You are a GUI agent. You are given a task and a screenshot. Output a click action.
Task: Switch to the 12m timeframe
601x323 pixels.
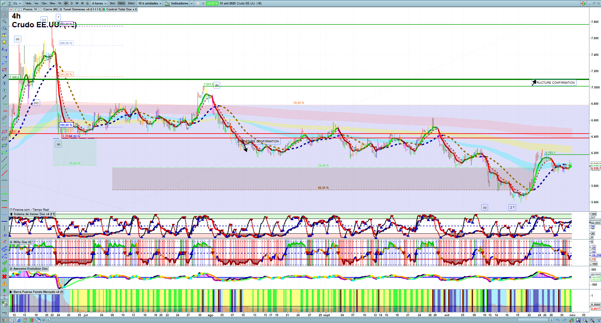coord(44,3)
